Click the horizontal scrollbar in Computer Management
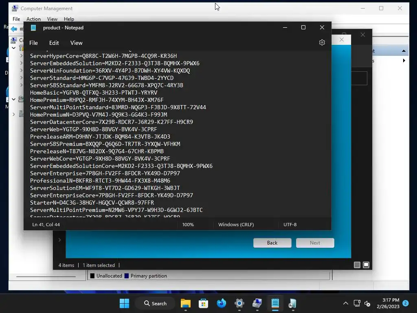 pos(46,277)
